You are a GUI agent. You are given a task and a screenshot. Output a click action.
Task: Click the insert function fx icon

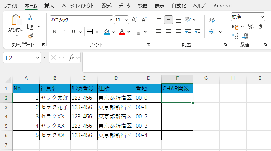pos(72,58)
